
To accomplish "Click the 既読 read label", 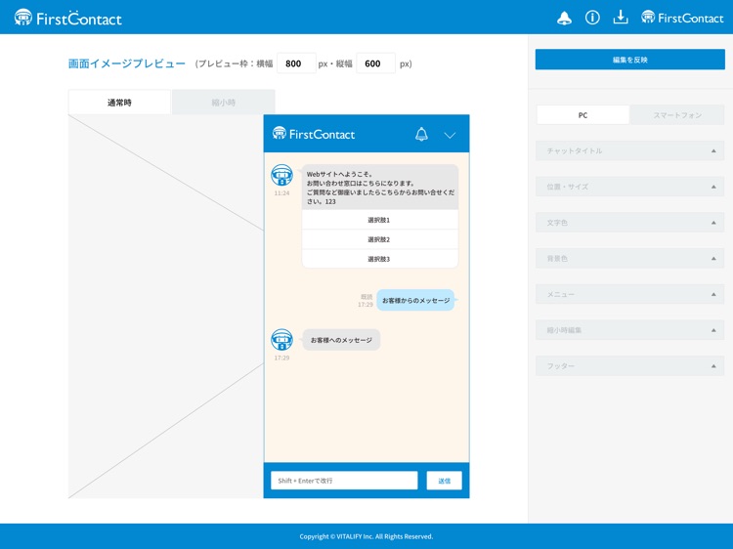I will pyautogui.click(x=366, y=297).
